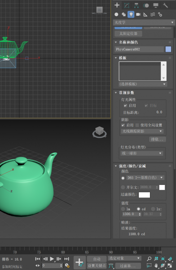This screenshot has width=176, height=270.
Task: Open the Motion panel tab
Action: (x=146, y=5)
